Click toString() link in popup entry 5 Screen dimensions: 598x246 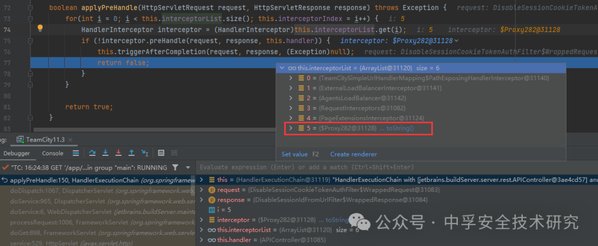click(400, 128)
